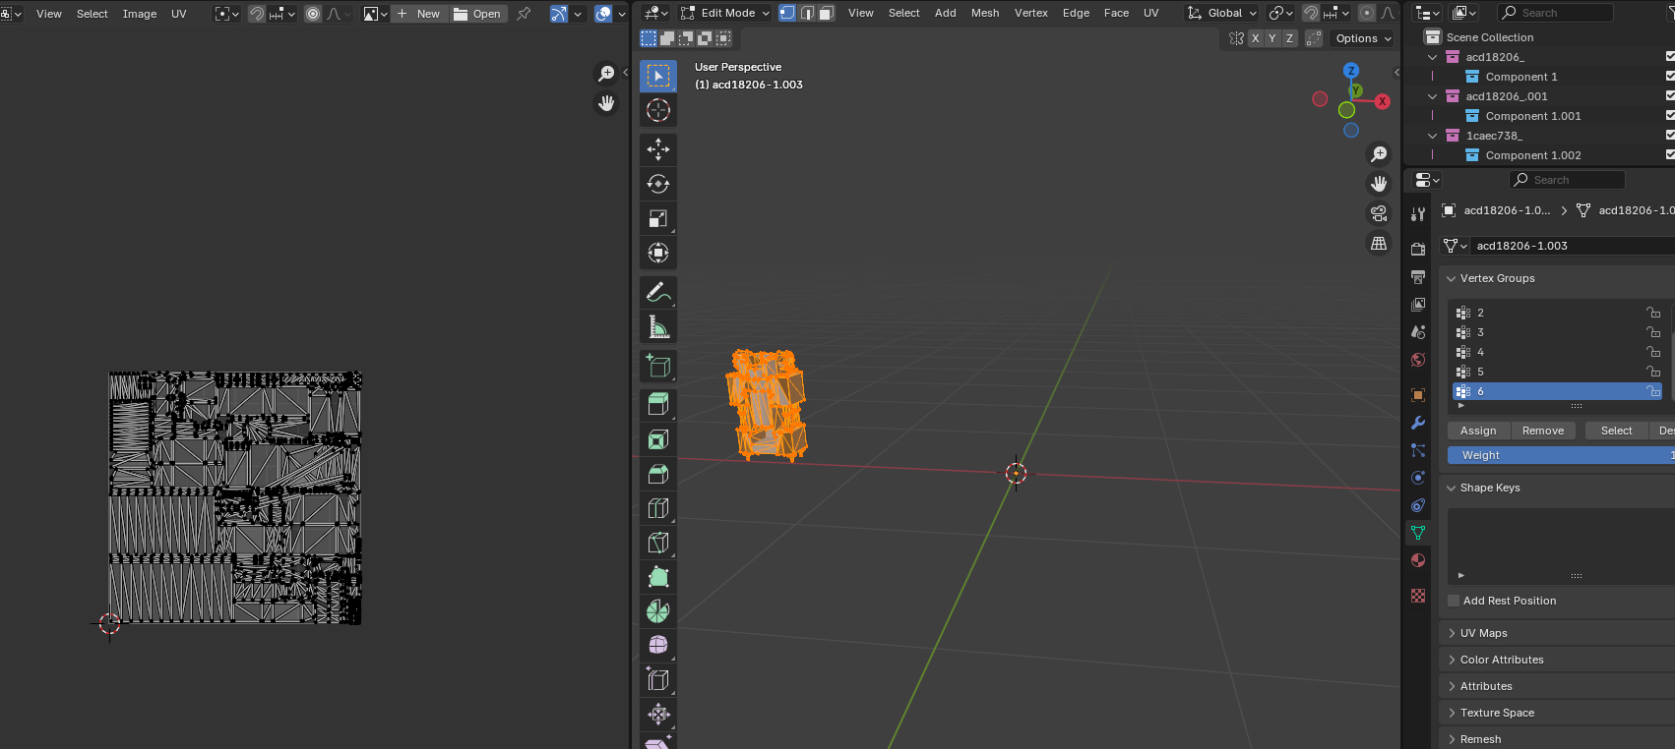
Task: Choose the Shrink/Fatten tool
Action: pyautogui.click(x=658, y=714)
